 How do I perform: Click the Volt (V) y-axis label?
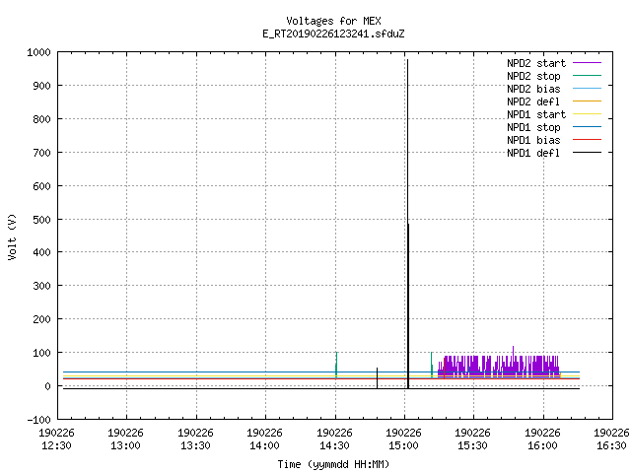point(12,236)
